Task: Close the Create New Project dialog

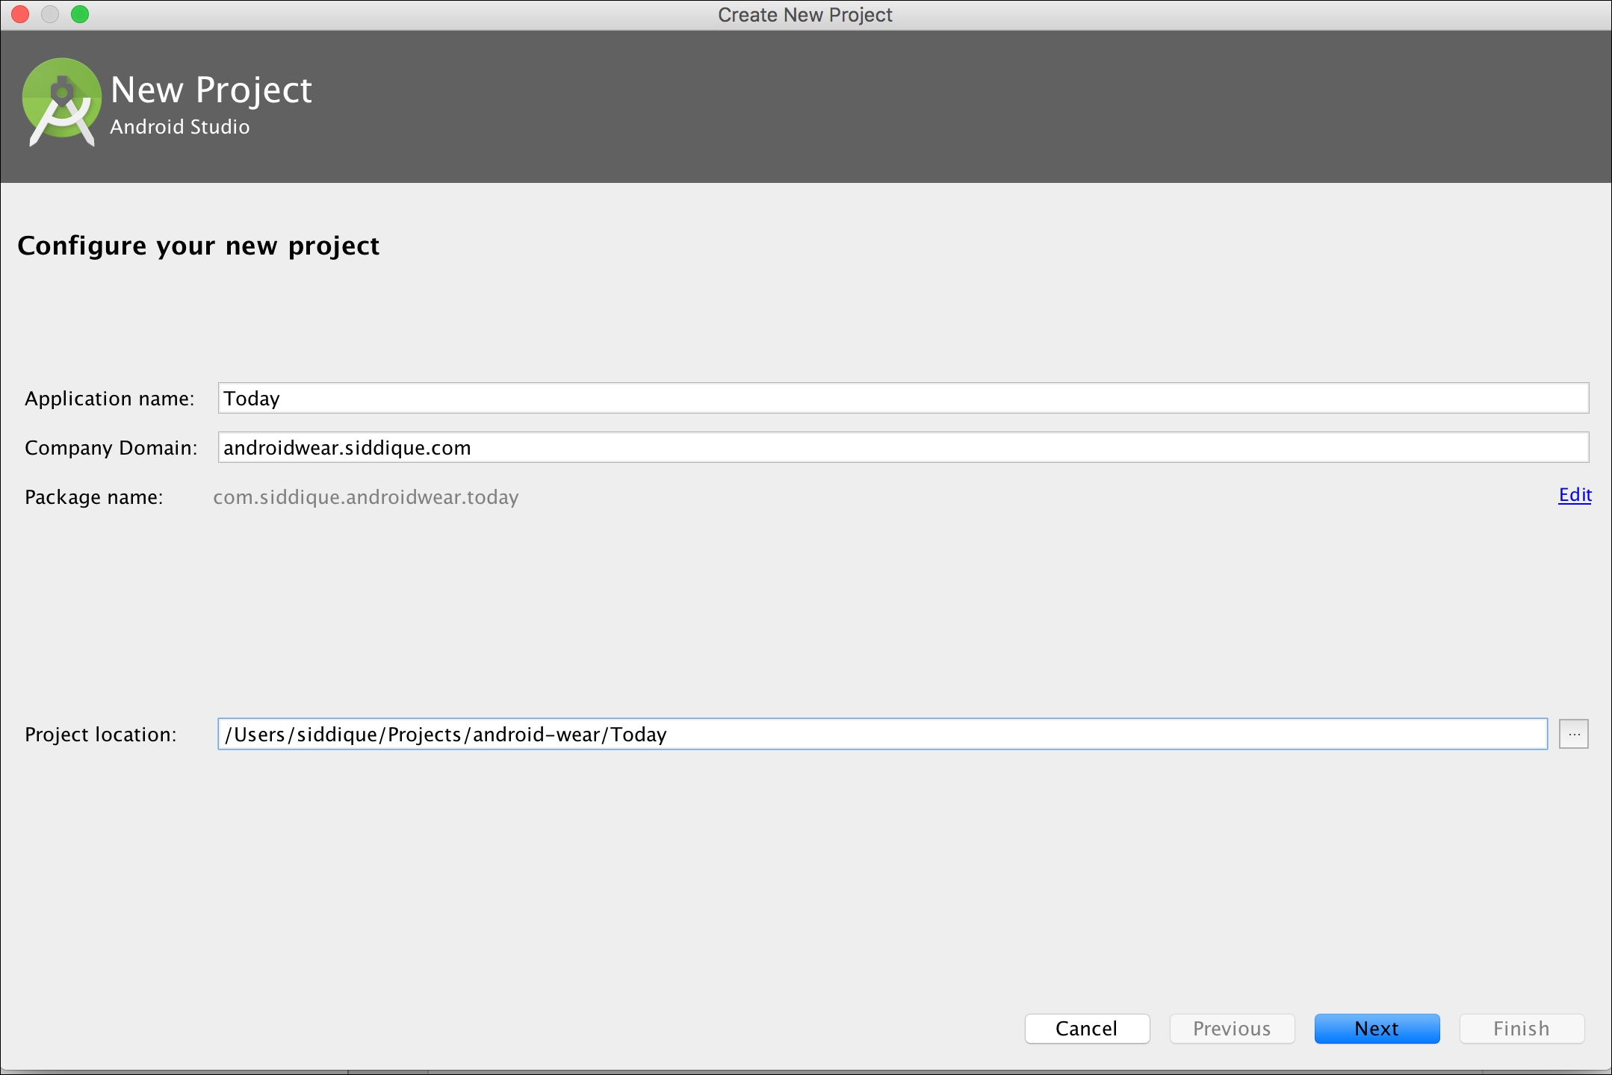Action: point(19,13)
